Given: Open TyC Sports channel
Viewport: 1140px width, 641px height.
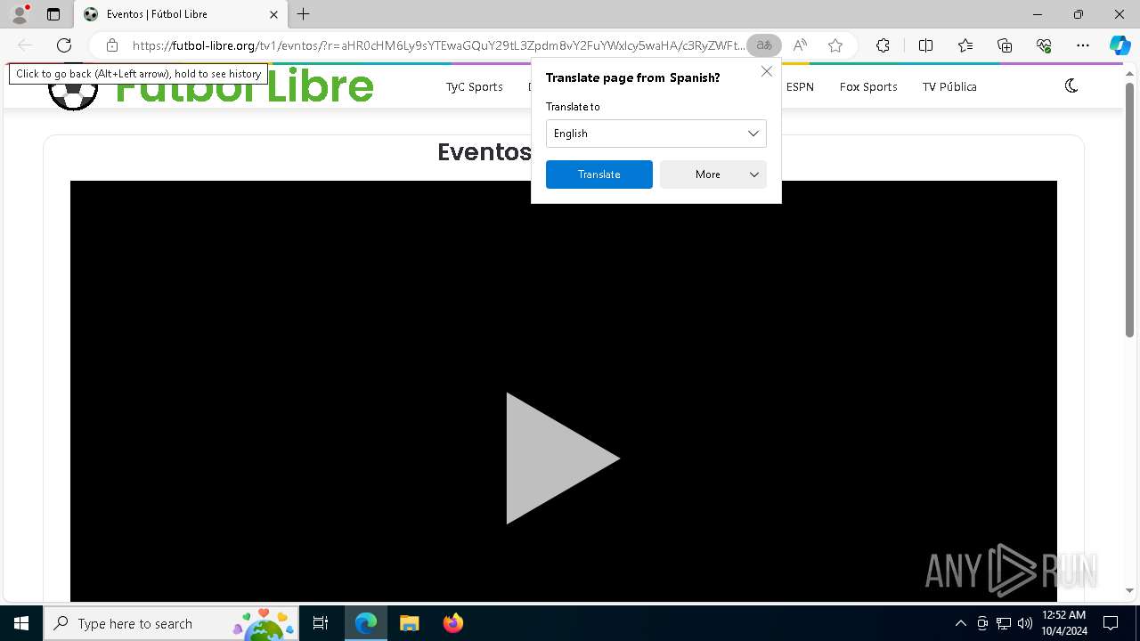Looking at the screenshot, I should click(475, 86).
